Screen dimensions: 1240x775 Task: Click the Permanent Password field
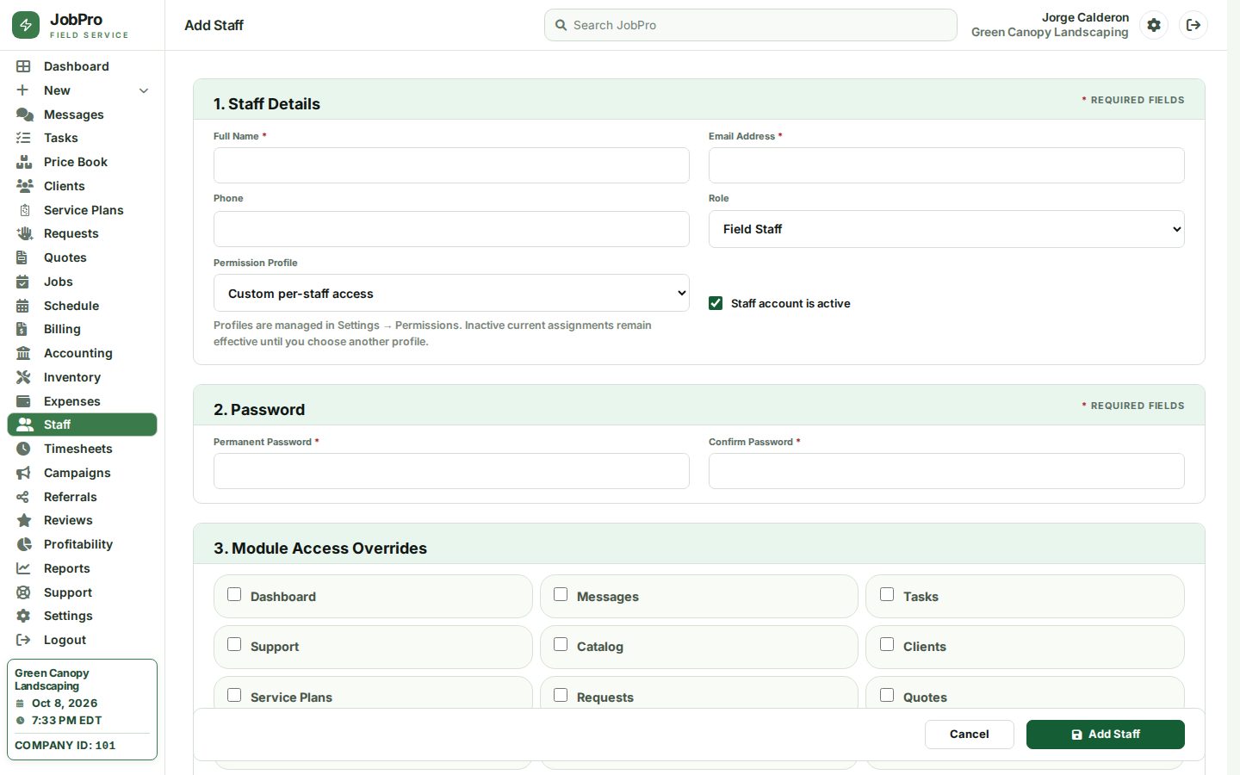451,471
